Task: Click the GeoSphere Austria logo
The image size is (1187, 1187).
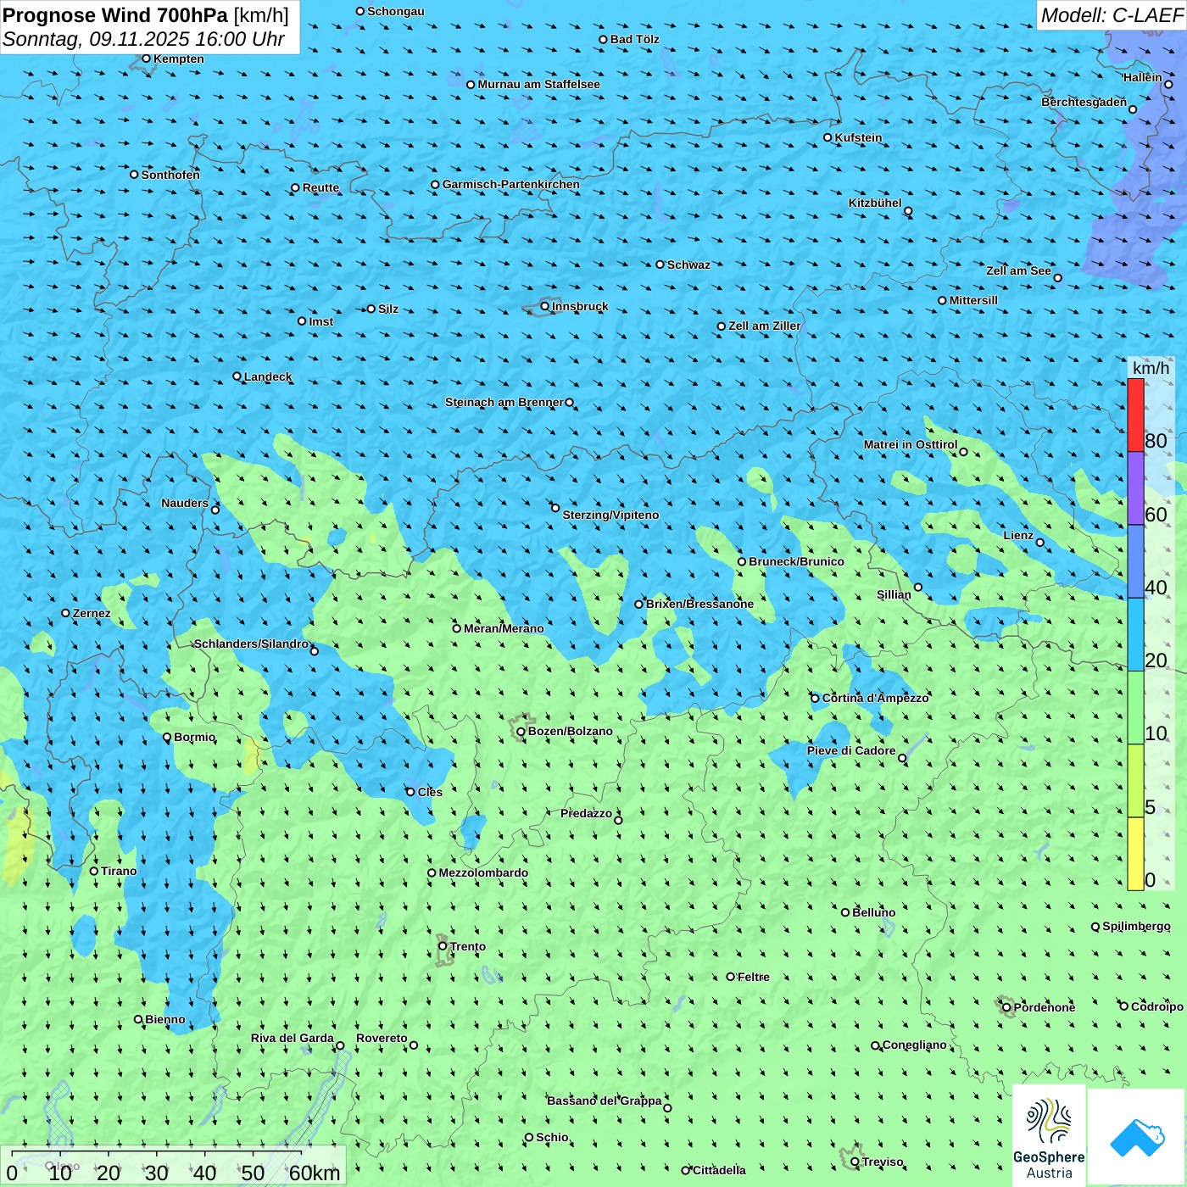Action: [1049, 1134]
